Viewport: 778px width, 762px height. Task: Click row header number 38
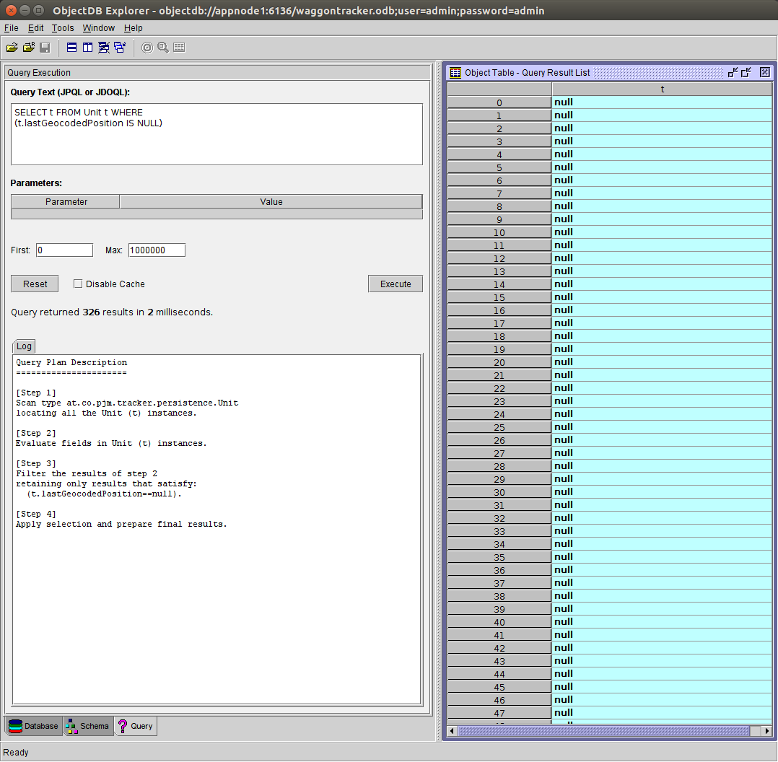499,596
